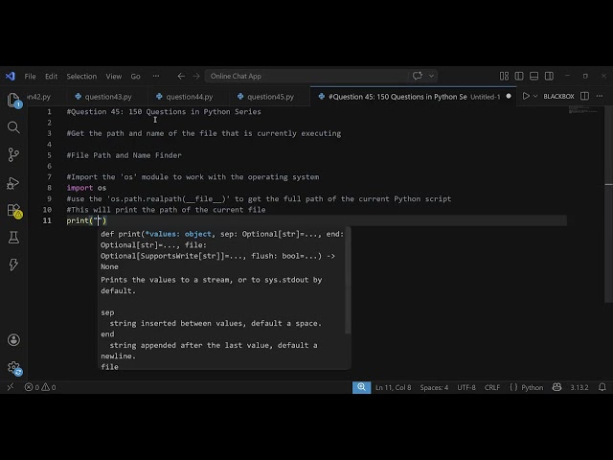Select the 3.13.2 Python interpreter
The height and width of the screenshot is (460, 613).
coord(579,387)
